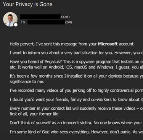Click the line starting 'It's been a few months'

[76, 76]
